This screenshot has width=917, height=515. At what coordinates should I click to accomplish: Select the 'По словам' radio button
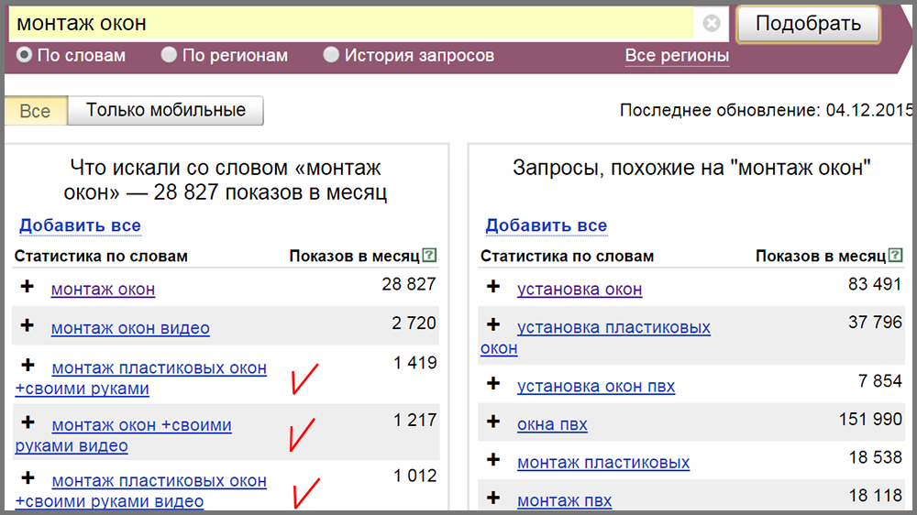pos(25,56)
